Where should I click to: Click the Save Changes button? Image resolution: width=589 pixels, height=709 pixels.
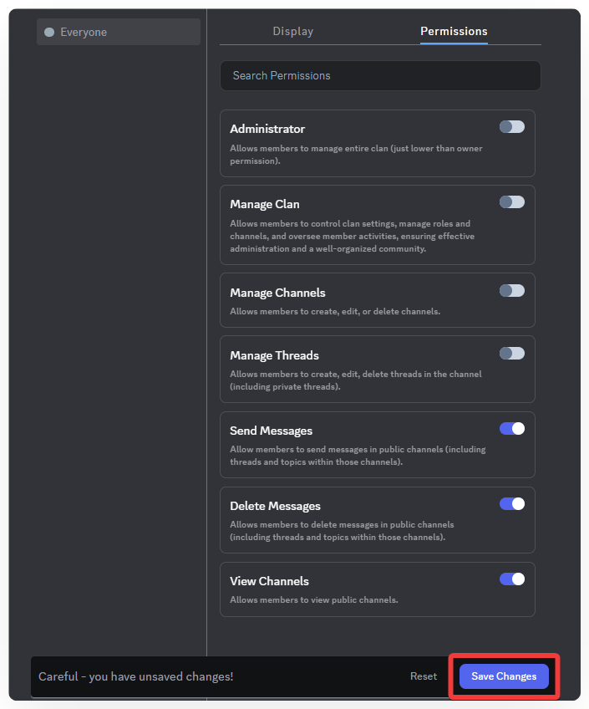pyautogui.click(x=504, y=676)
